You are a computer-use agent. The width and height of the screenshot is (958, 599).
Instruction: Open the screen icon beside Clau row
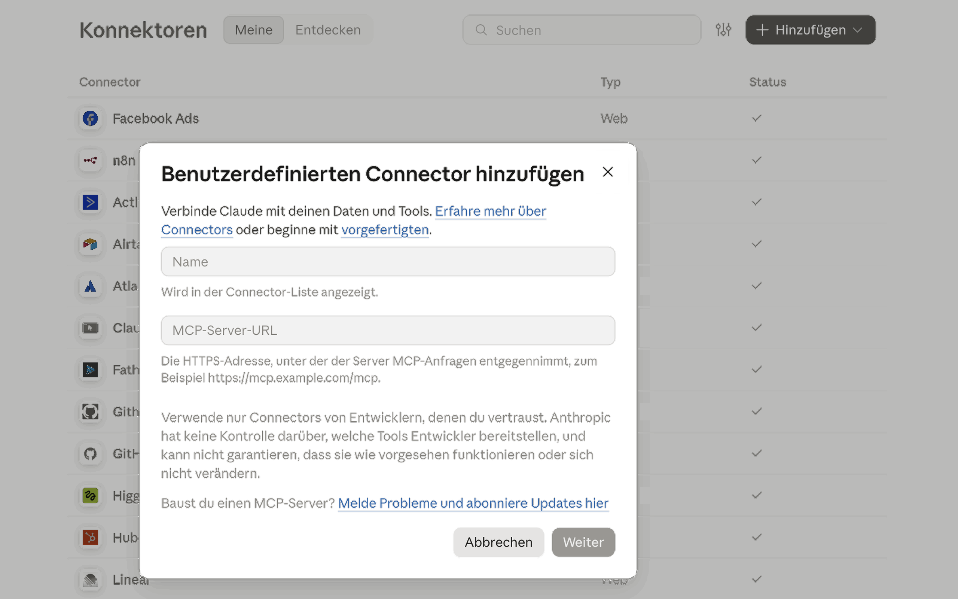pyautogui.click(x=90, y=328)
